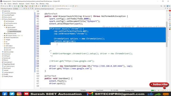Viewport: 171px width, 96px height.
Task: Collapse the src/test/java folder
Action: point(3,25)
